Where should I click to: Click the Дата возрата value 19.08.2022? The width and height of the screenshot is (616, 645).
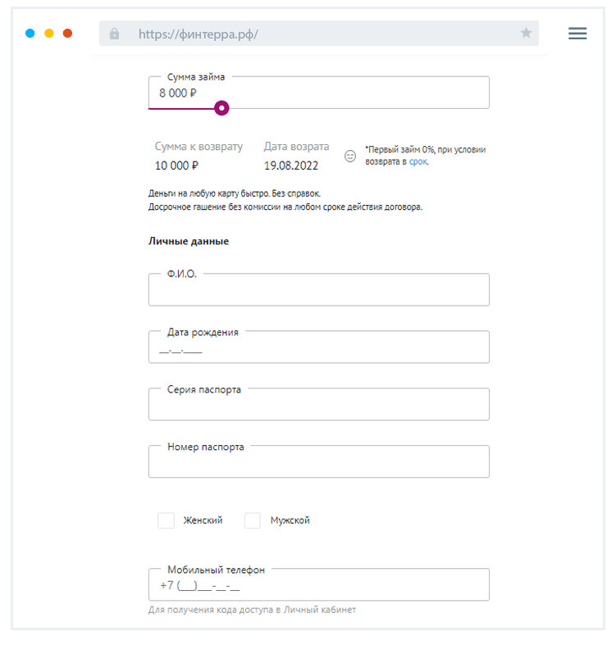tap(290, 166)
